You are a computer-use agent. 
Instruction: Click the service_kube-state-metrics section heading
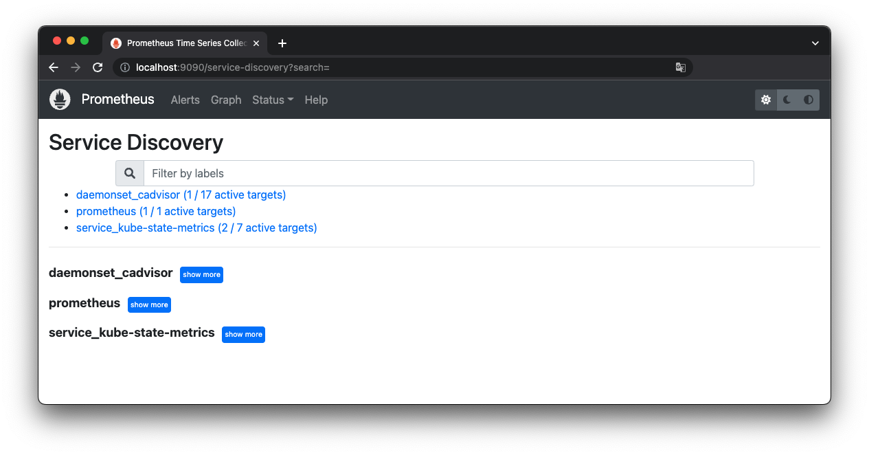[x=132, y=333]
